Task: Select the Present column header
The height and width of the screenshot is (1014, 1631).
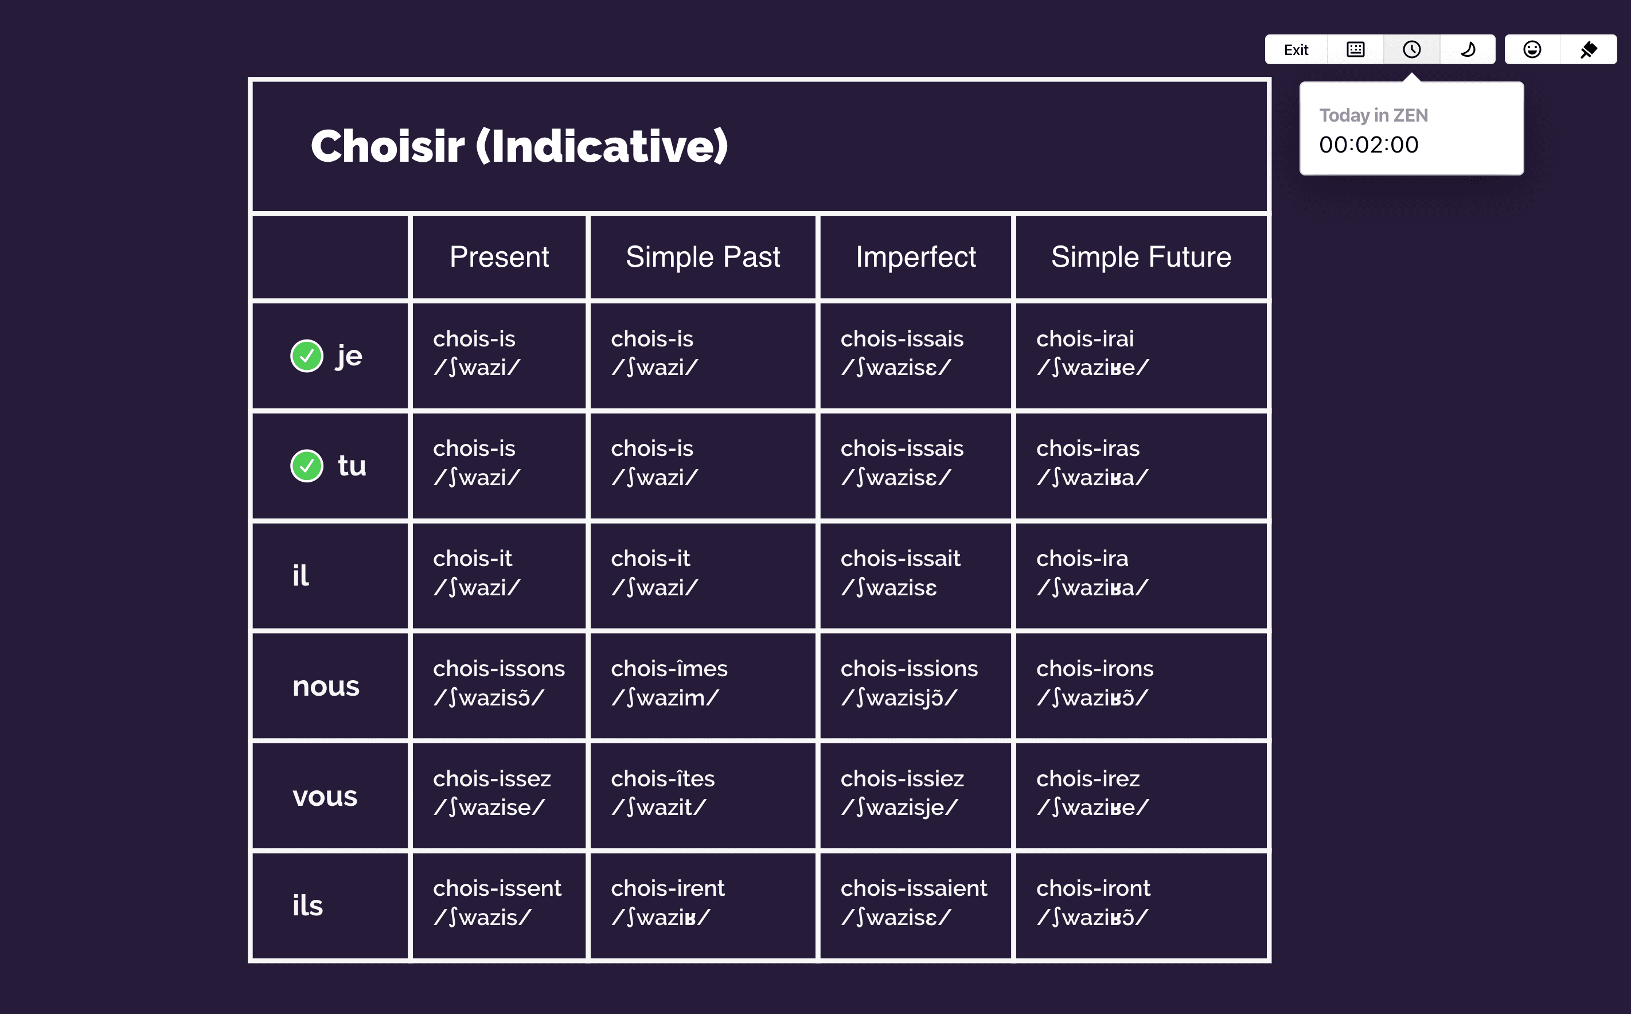Action: pyautogui.click(x=500, y=257)
